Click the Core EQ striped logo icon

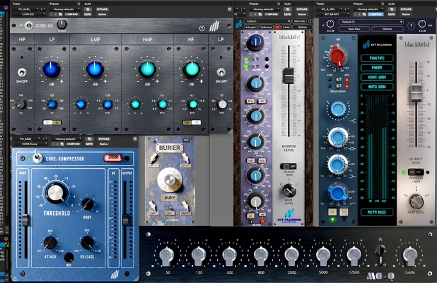214,26
